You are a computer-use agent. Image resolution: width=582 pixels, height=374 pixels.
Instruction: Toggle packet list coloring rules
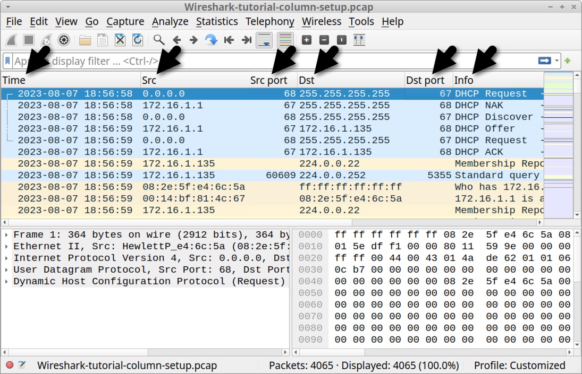coord(285,40)
